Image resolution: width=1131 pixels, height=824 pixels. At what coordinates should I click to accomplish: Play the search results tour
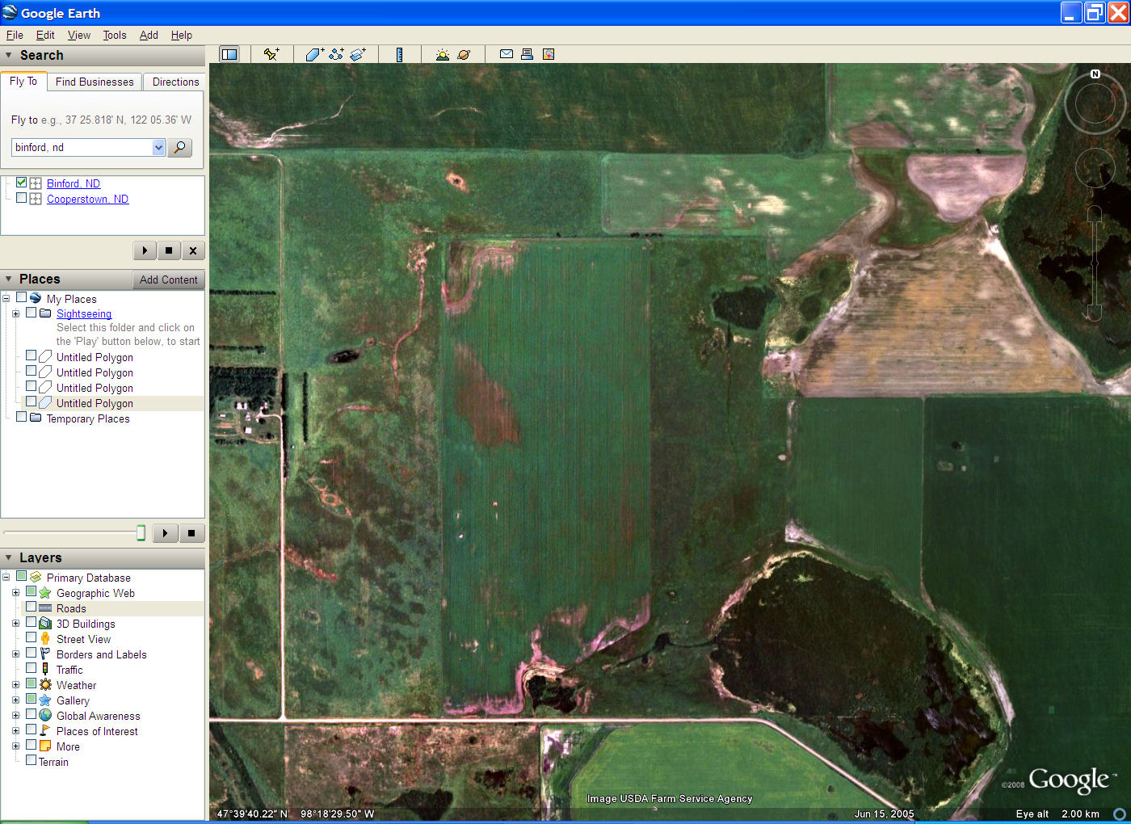pyautogui.click(x=145, y=250)
